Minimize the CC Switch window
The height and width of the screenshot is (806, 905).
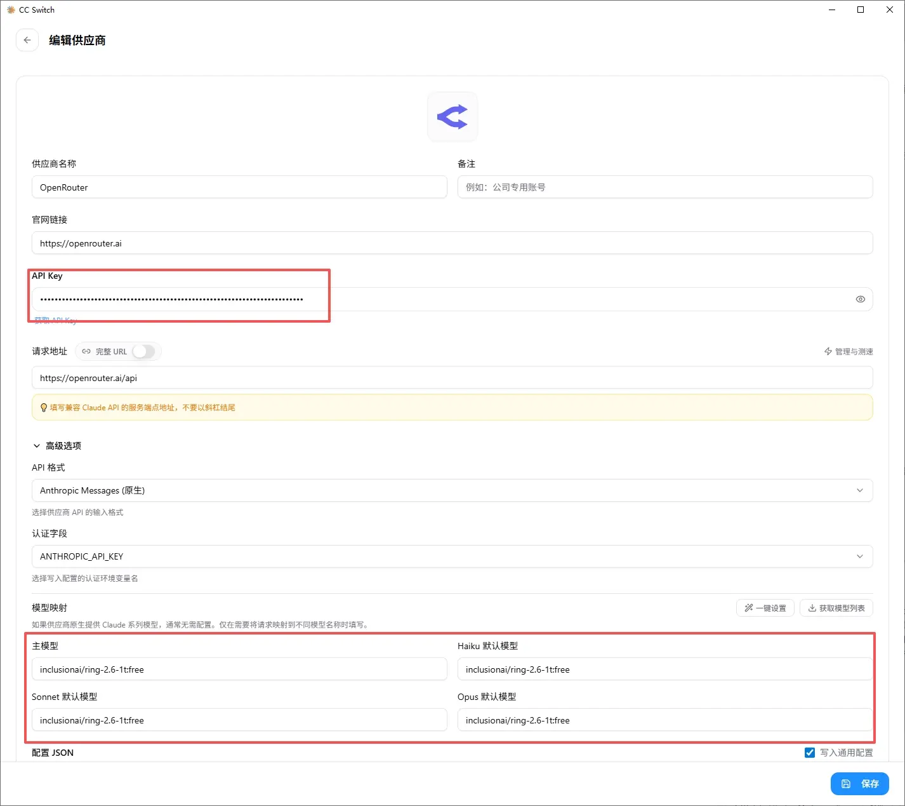[832, 10]
